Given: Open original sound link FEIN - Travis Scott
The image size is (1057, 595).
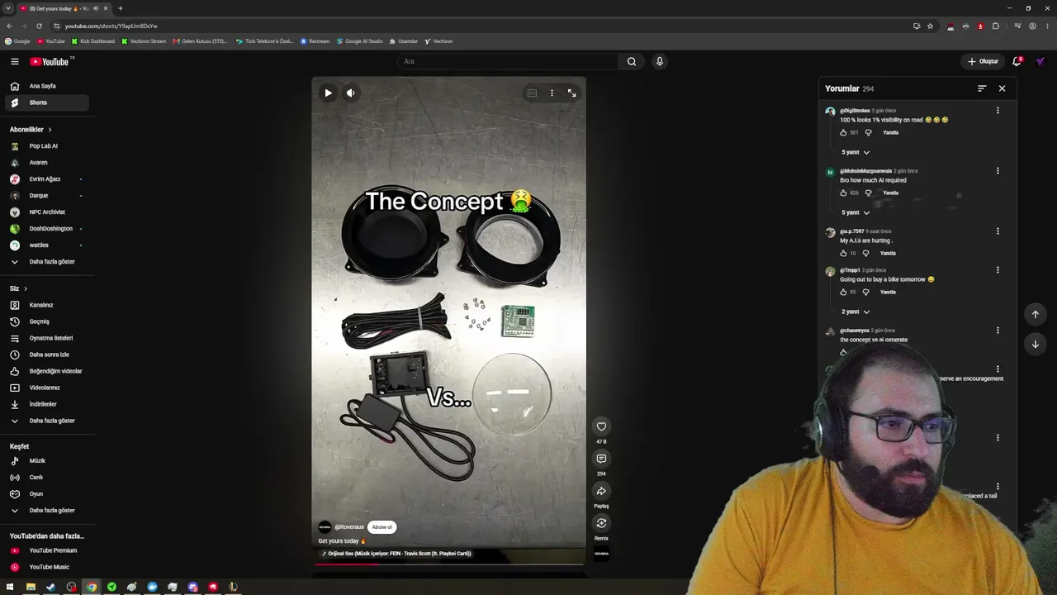Looking at the screenshot, I should click(x=396, y=554).
